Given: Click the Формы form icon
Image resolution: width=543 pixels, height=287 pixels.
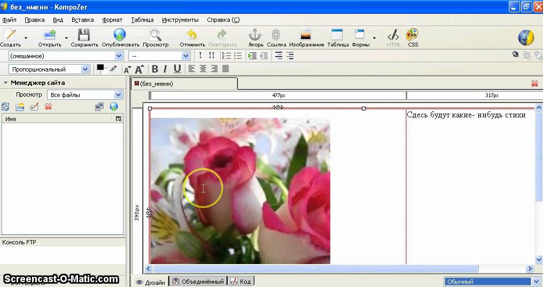Looking at the screenshot, I should tap(360, 35).
